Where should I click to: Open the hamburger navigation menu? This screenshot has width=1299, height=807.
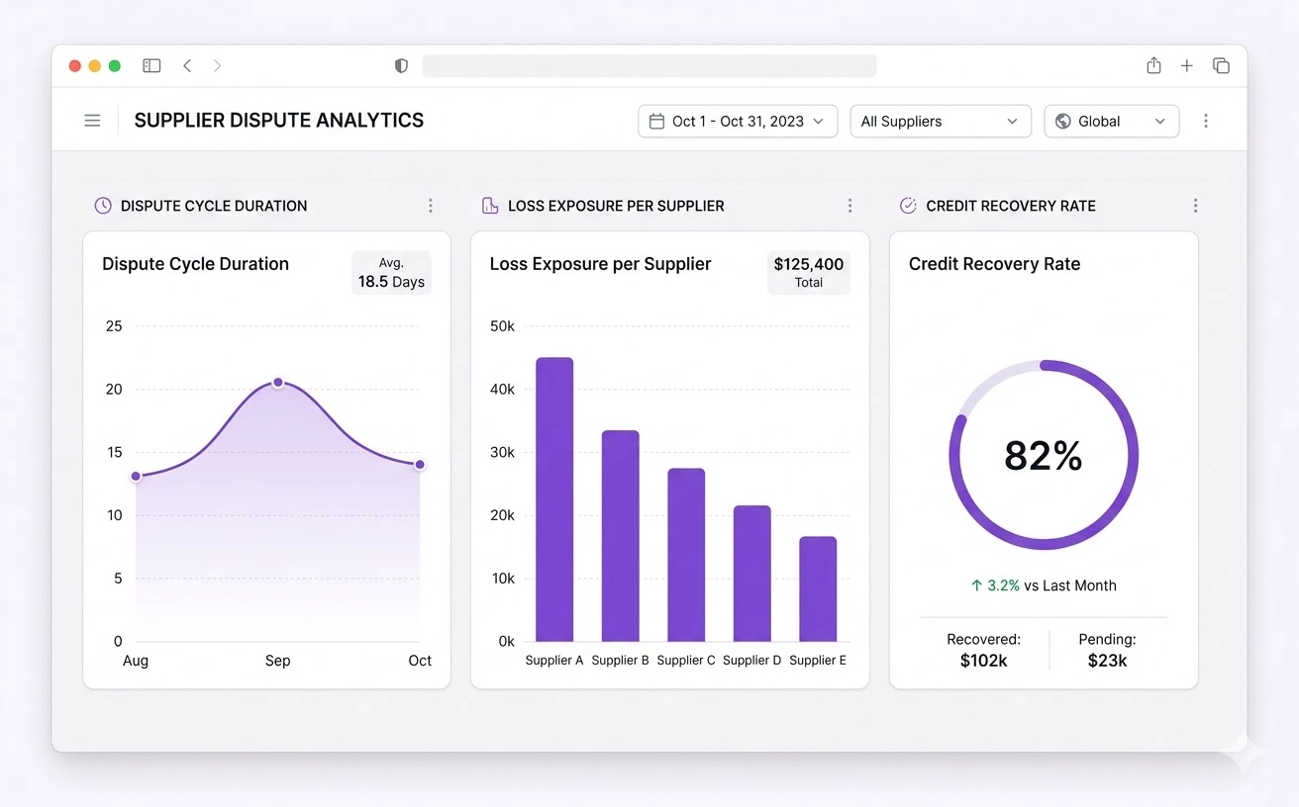(92, 121)
